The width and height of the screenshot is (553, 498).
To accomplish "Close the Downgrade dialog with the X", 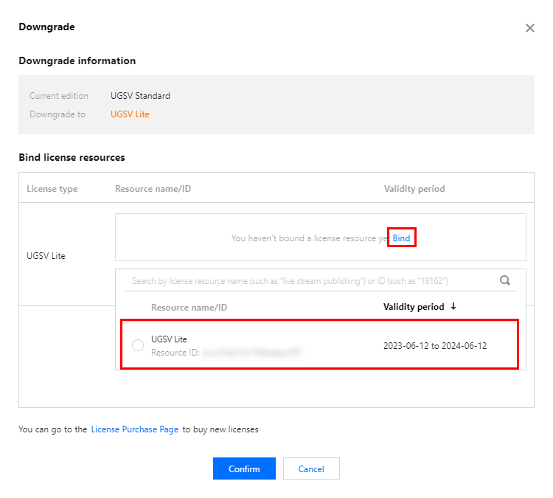I will point(529,28).
